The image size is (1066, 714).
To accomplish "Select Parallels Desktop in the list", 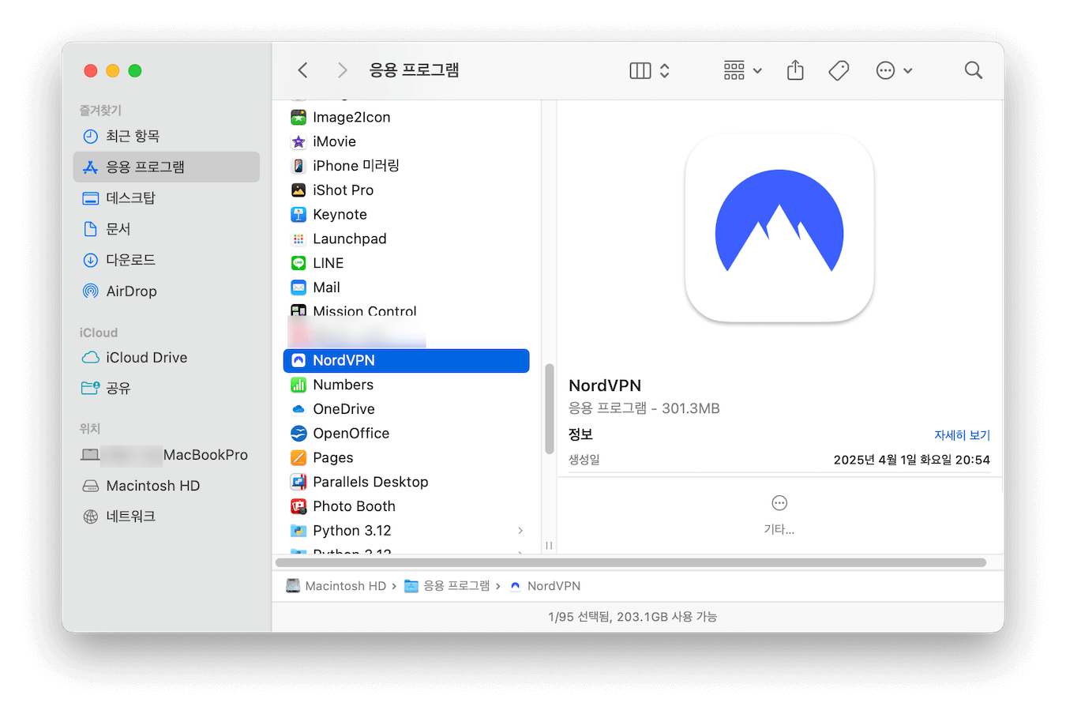I will 406,482.
